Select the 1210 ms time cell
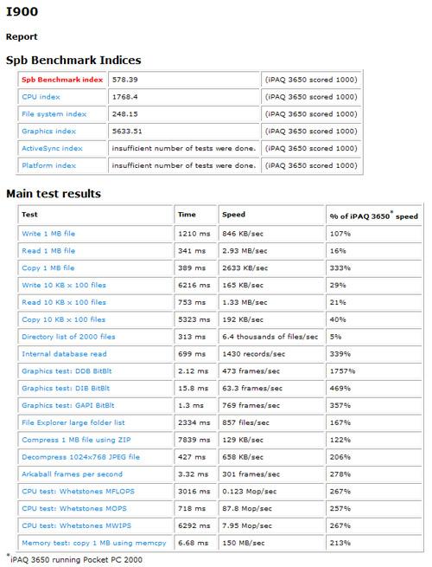Viewport: 432px width, 567px height. tap(194, 234)
